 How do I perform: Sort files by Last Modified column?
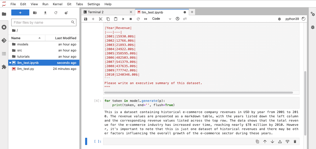click(62, 38)
